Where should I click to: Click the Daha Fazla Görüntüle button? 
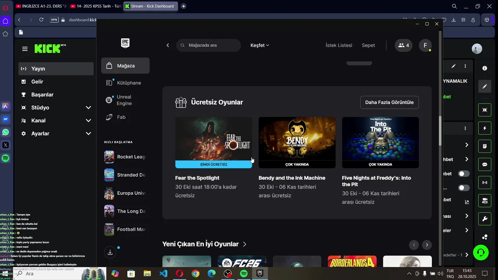pos(389,102)
